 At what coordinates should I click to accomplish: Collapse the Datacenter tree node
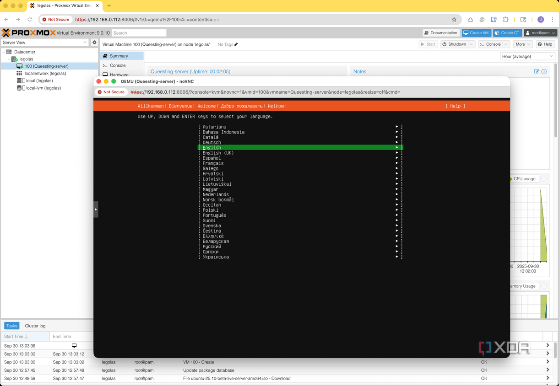(4, 52)
